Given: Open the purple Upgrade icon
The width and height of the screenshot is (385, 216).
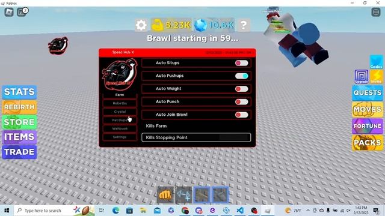Looking at the screenshot, I should [362, 76].
